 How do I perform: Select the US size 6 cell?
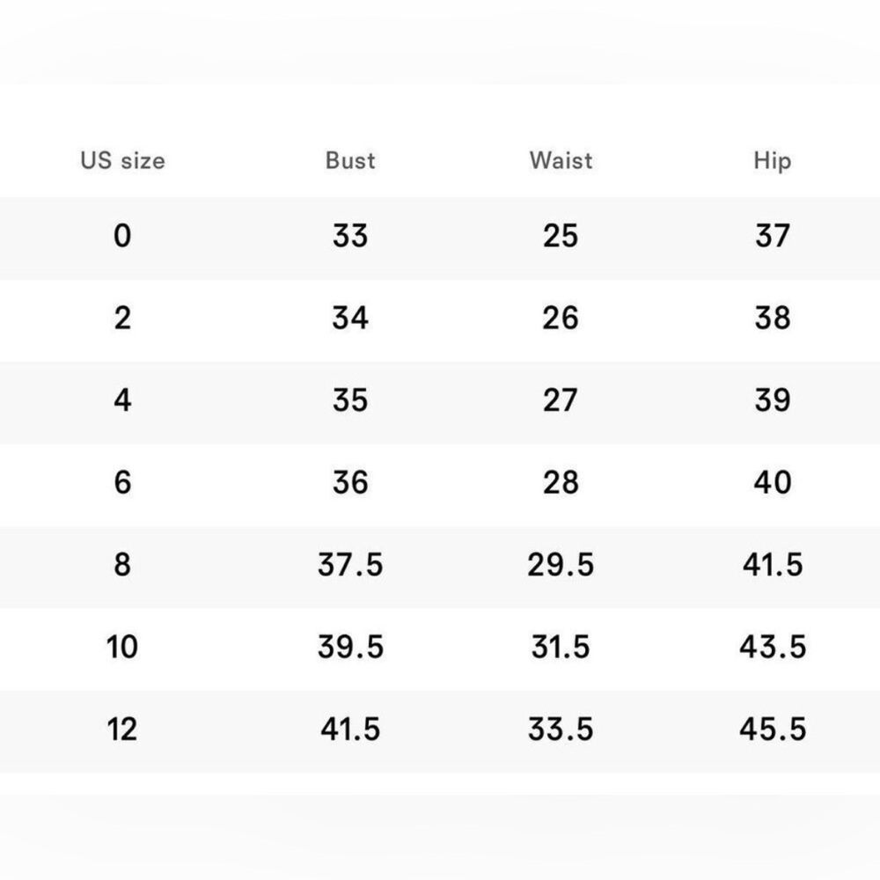point(123,482)
